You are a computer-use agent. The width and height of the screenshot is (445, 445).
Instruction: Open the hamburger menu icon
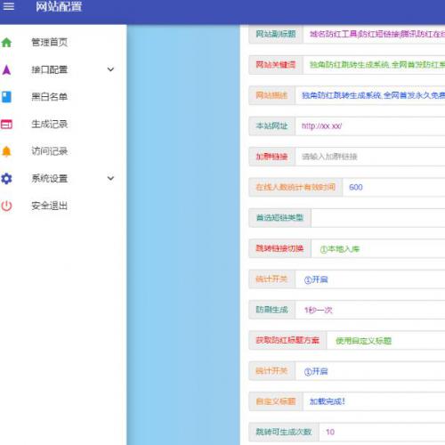click(8, 6)
